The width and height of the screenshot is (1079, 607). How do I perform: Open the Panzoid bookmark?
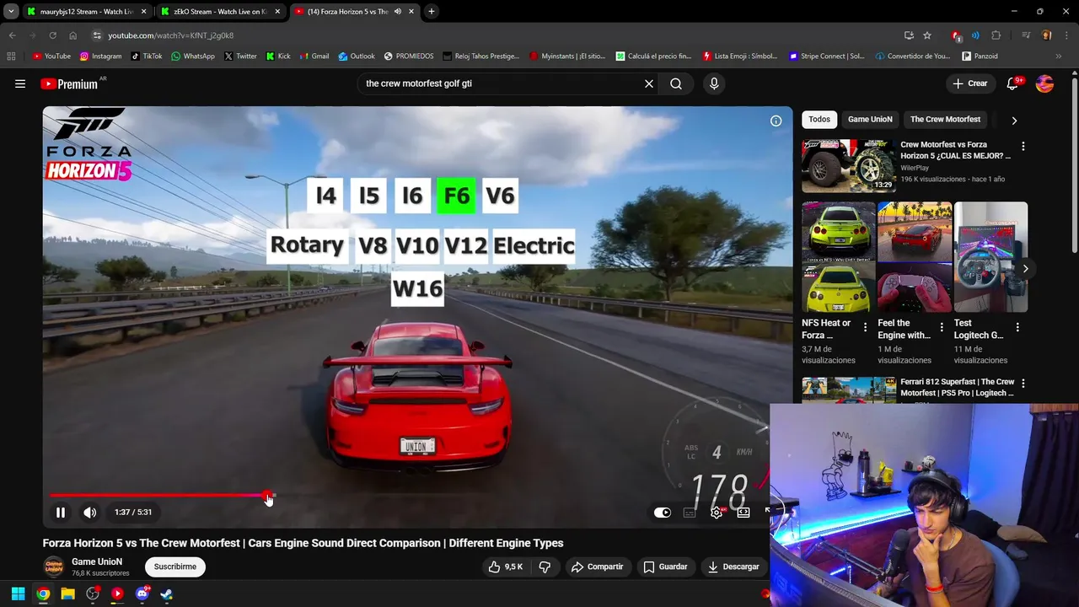(980, 56)
